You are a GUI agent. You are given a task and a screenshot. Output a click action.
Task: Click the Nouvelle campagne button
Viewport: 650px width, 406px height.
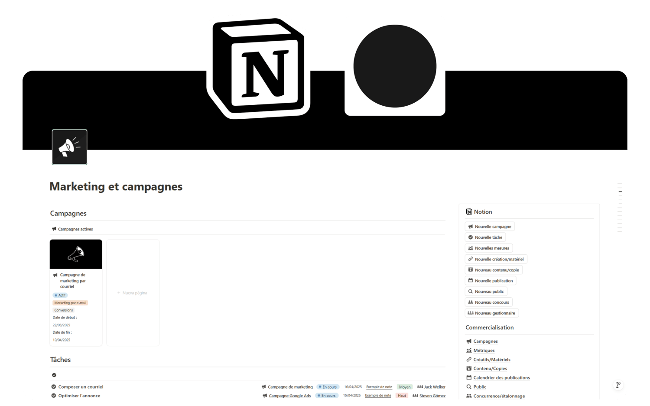click(490, 227)
